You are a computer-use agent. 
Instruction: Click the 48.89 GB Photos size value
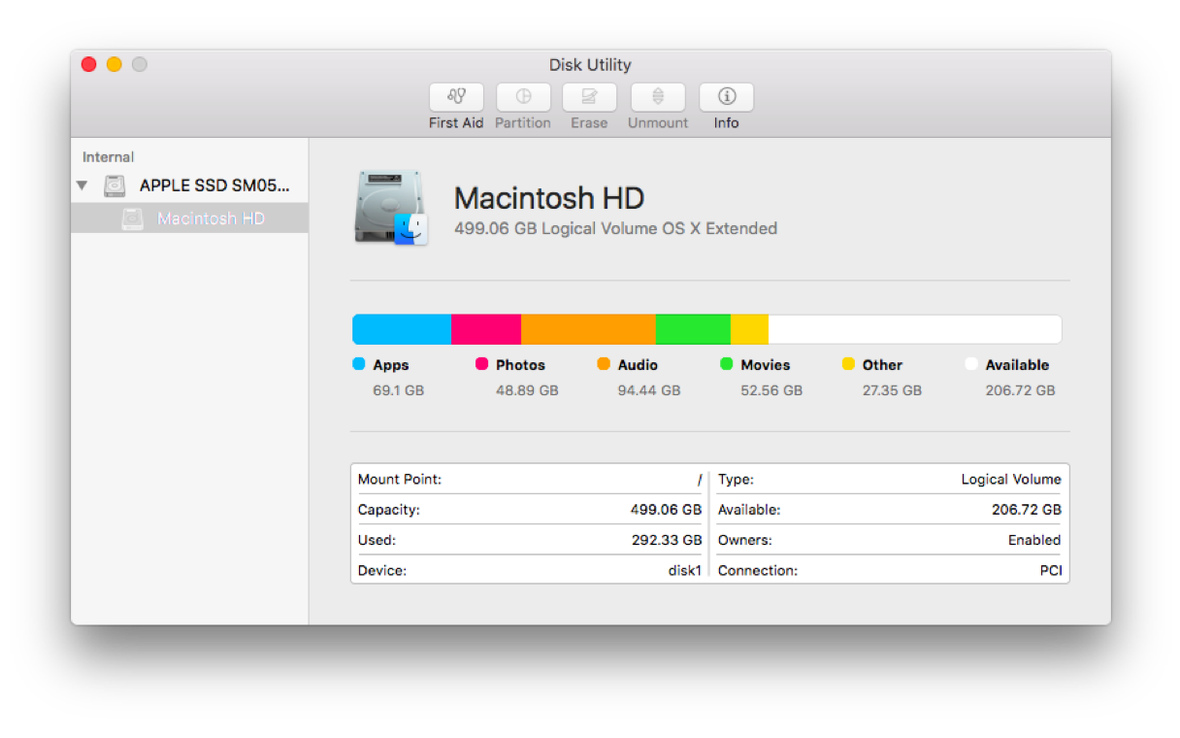[527, 390]
